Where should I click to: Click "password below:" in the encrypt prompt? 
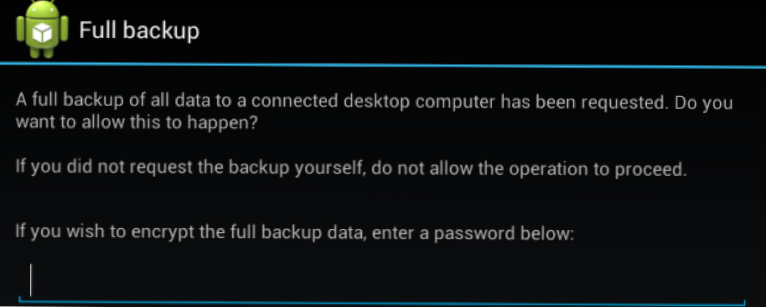[504, 232]
